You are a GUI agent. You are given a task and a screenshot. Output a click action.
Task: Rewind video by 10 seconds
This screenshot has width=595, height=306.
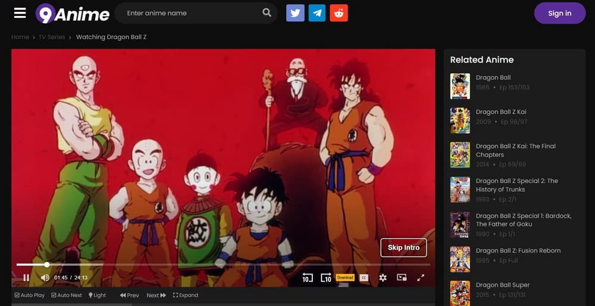307,277
